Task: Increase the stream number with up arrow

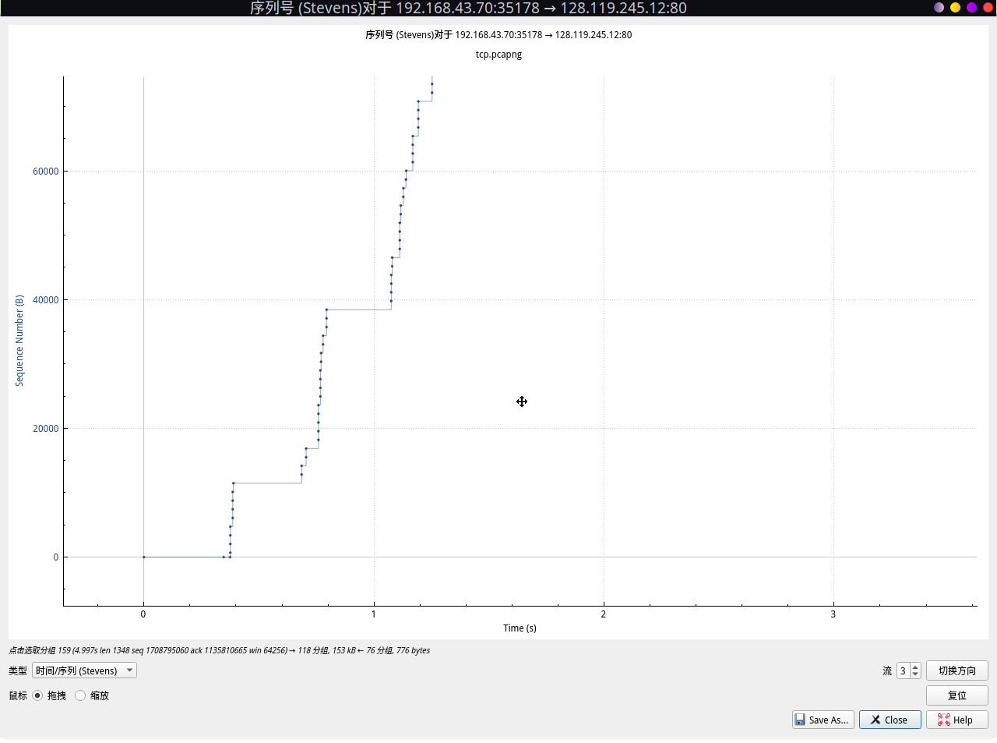Action: tap(915, 667)
